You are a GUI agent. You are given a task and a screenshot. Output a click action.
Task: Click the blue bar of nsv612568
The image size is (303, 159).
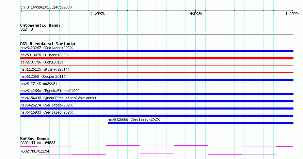point(157,80)
